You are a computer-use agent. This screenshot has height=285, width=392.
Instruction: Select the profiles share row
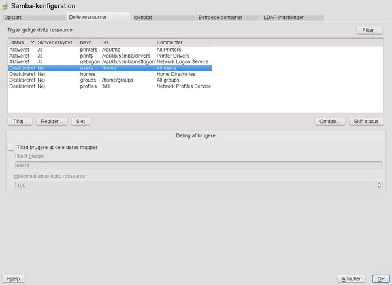[x=110, y=86]
